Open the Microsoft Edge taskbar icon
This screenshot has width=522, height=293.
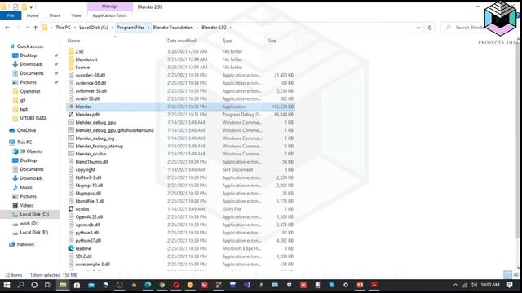coord(148,285)
